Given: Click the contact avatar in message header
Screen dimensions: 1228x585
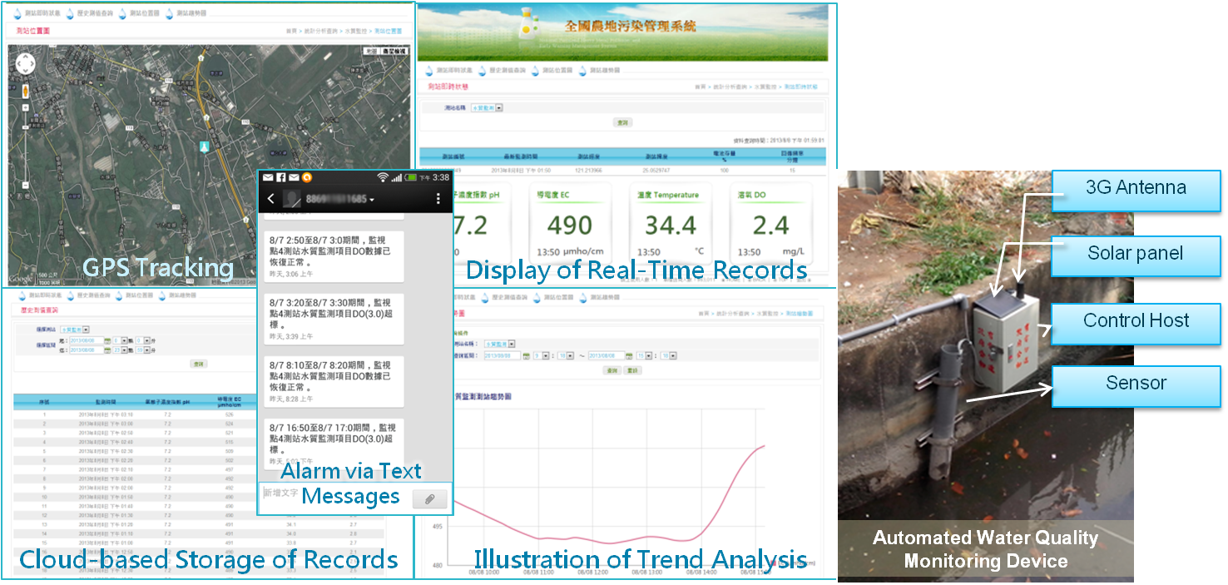Looking at the screenshot, I should coord(291,199).
